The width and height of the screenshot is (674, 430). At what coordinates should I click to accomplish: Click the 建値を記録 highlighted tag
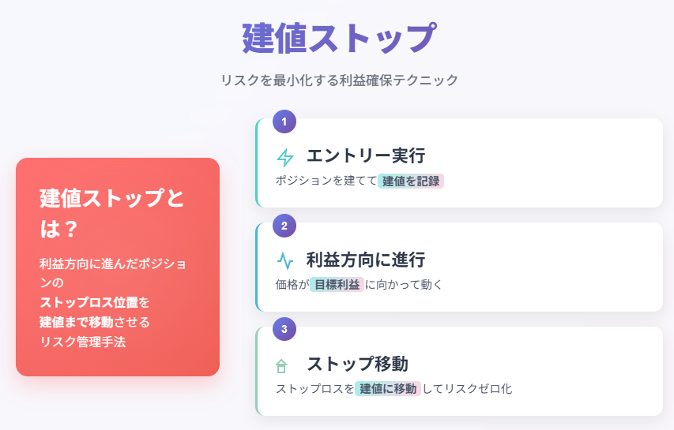411,181
